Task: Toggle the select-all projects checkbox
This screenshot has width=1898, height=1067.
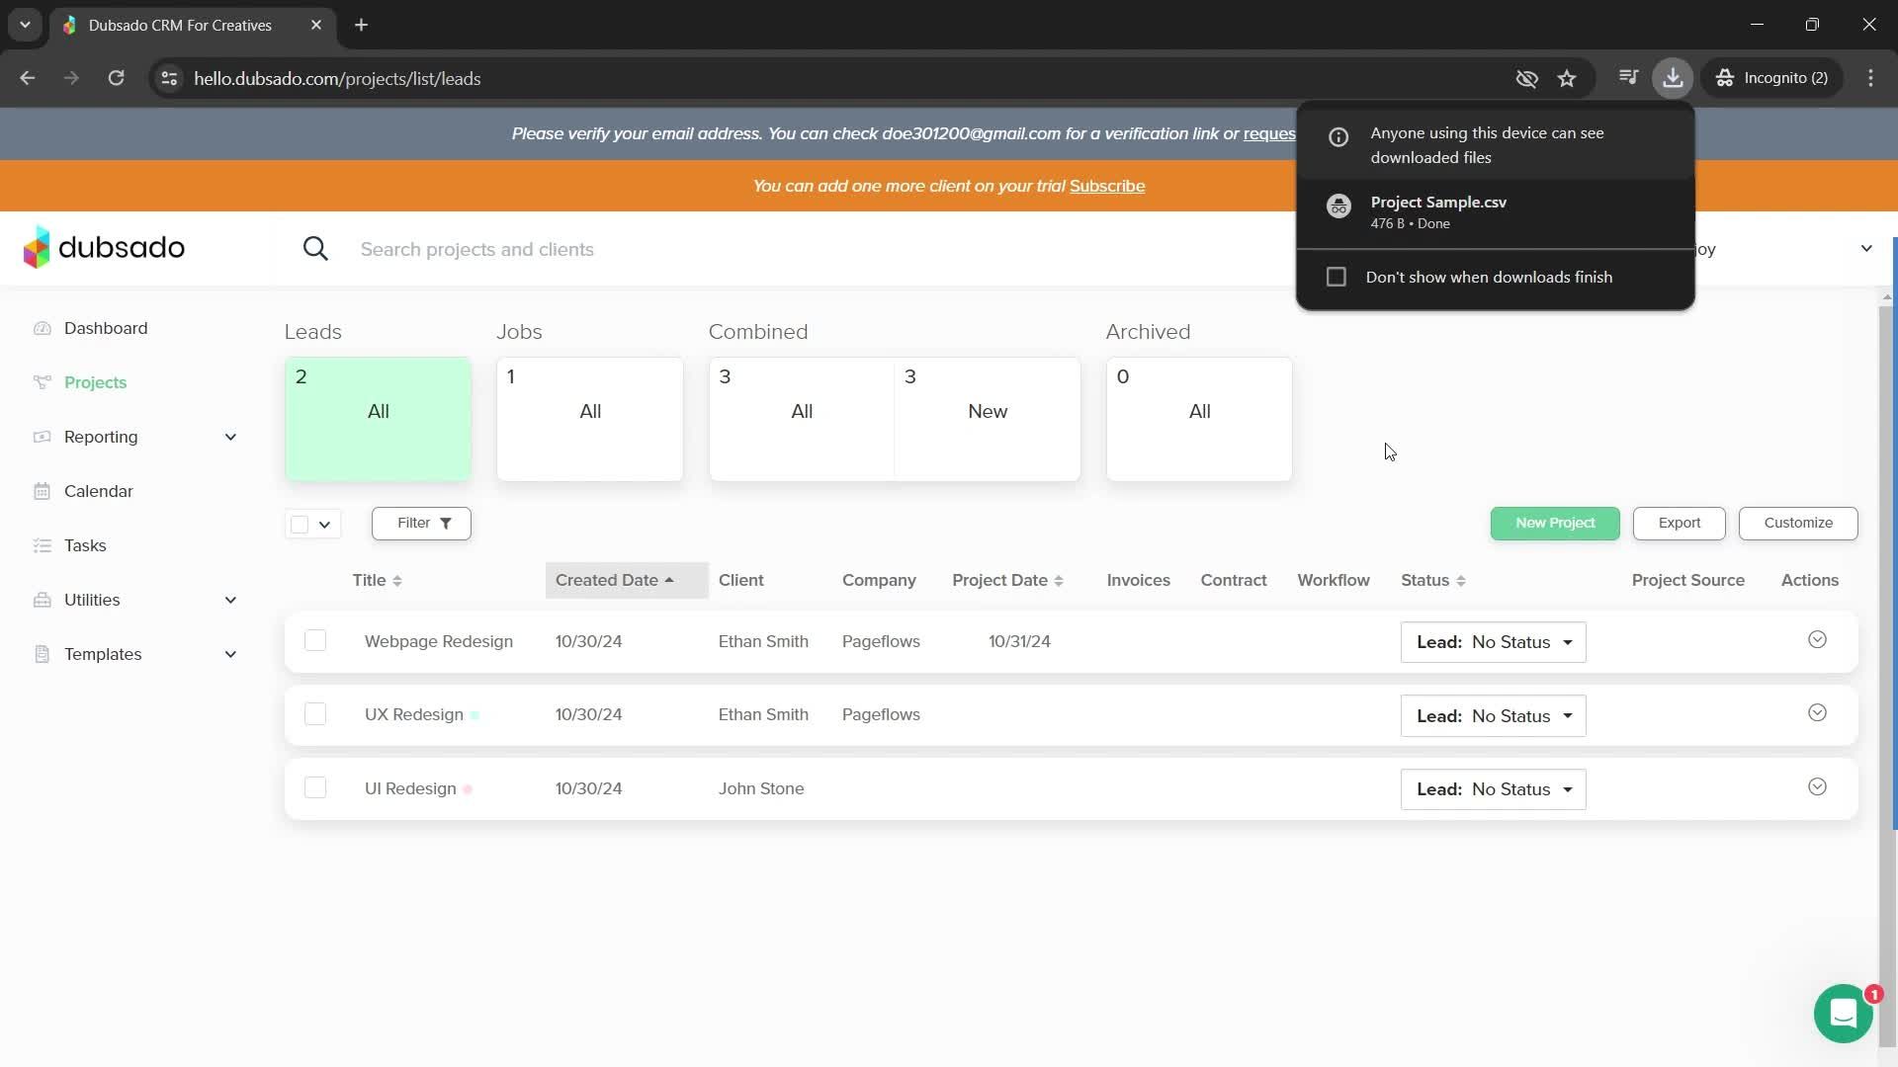Action: click(300, 524)
